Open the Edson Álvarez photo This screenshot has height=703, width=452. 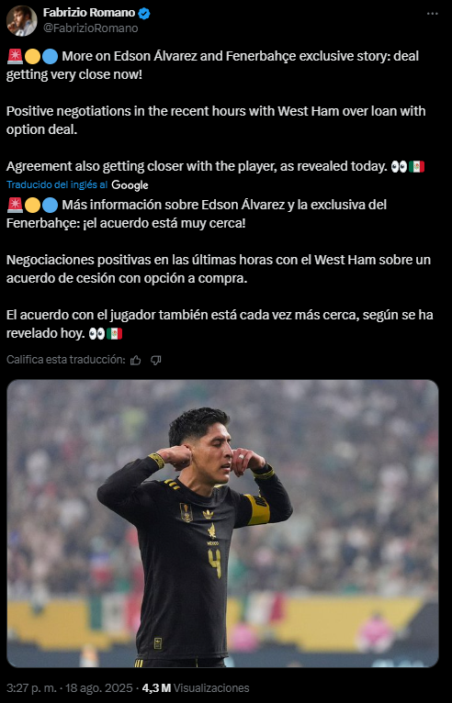click(222, 523)
